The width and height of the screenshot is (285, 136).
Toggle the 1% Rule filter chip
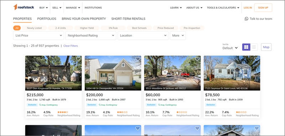point(113,28)
